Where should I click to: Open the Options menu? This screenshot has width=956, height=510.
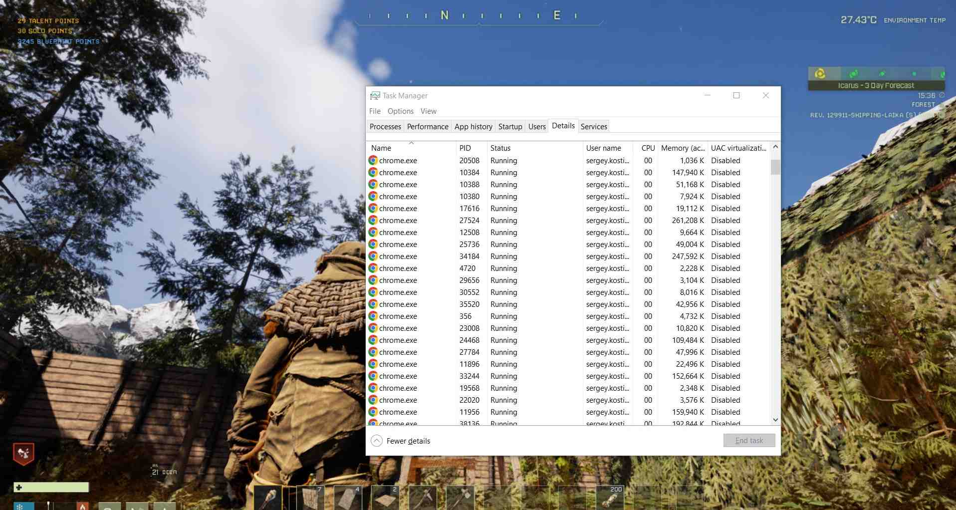point(401,111)
